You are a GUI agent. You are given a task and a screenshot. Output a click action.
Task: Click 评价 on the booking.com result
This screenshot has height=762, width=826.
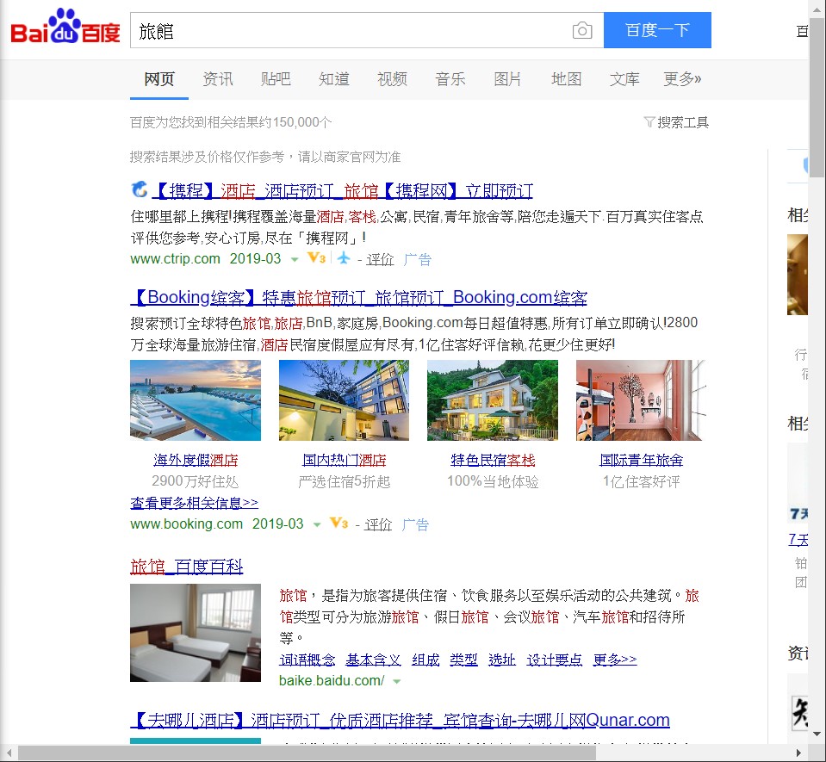click(378, 524)
